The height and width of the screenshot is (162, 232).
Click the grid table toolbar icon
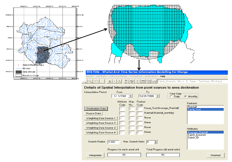point(143,81)
